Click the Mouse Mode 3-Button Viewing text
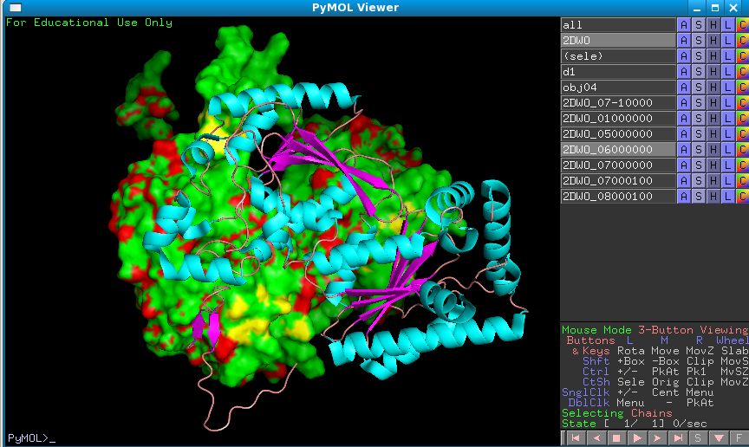Screen dimensions: 749x447 pos(654,330)
